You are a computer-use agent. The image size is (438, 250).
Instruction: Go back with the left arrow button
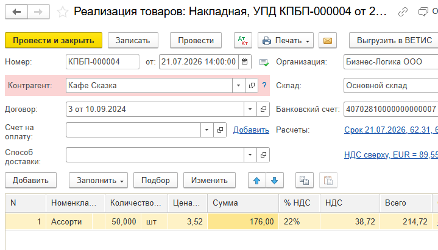16,12
